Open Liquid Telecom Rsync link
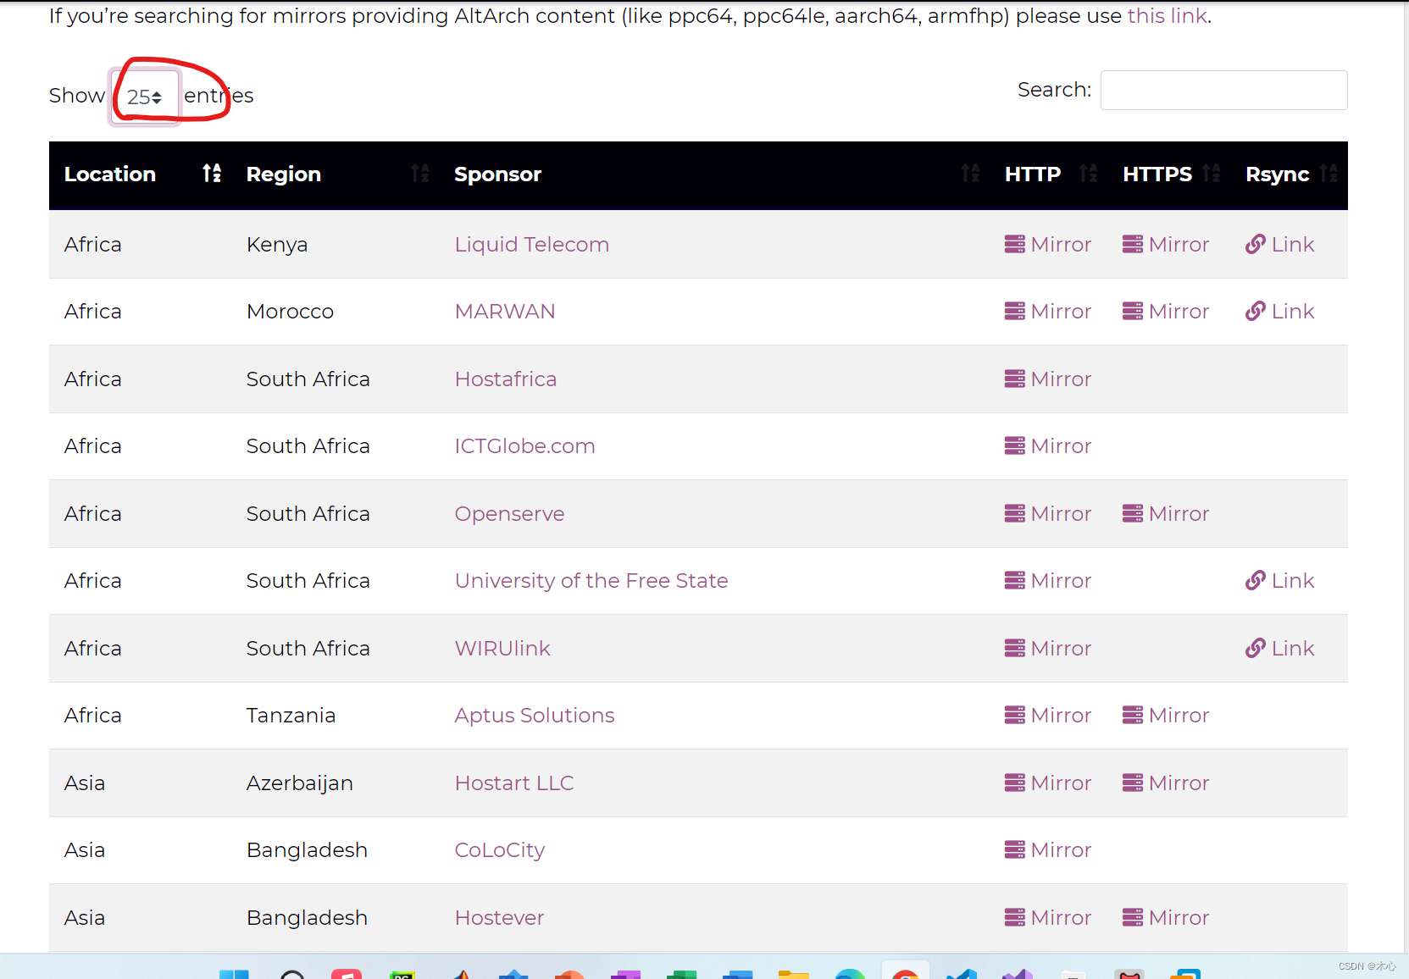The width and height of the screenshot is (1409, 979). [1279, 245]
